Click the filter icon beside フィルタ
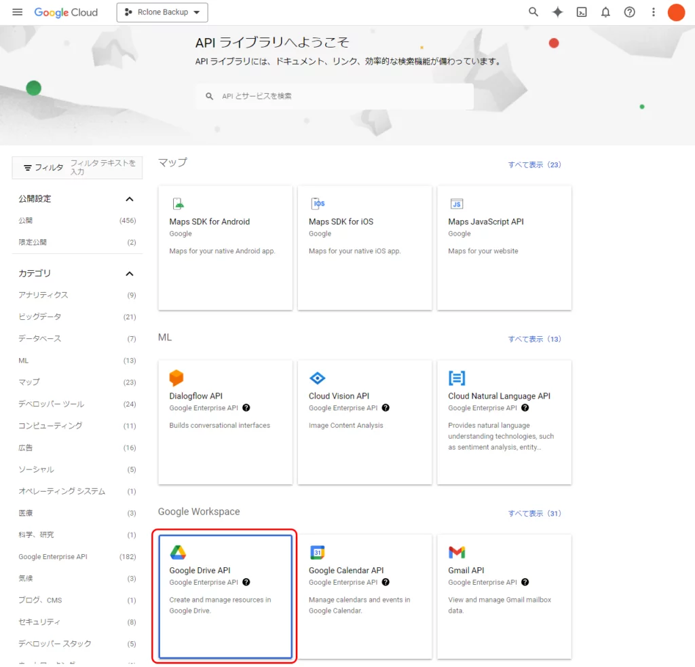This screenshot has height=667, width=695. coord(27,168)
